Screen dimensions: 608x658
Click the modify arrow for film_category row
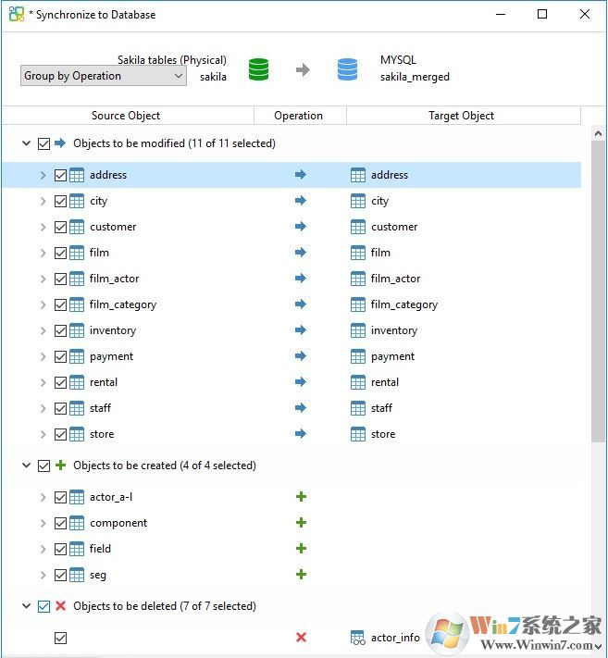301,304
